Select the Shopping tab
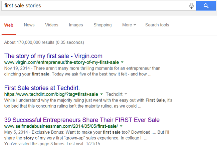Screen dimensions: 217x150 click(x=102, y=25)
